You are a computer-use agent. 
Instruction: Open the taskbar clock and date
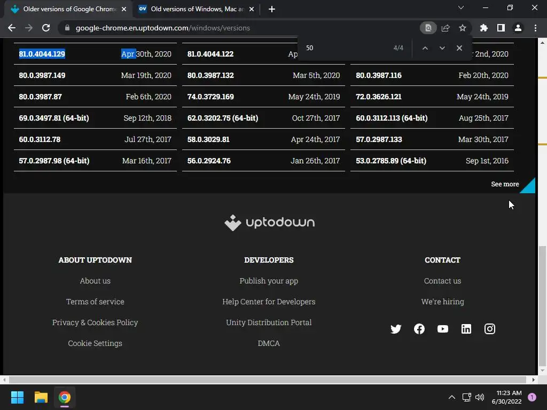[506, 397]
